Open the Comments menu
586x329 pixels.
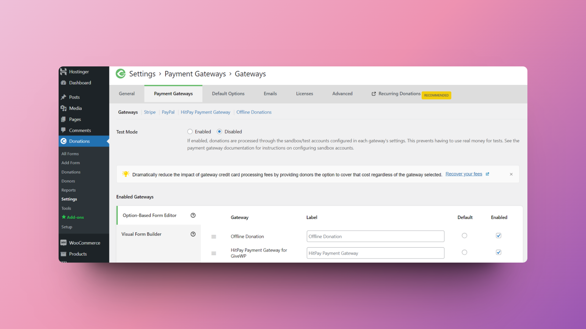84,130
